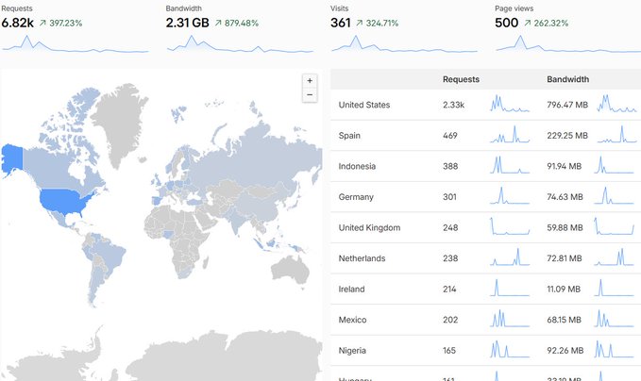
Task: Click the Requests column header
Action: click(461, 79)
